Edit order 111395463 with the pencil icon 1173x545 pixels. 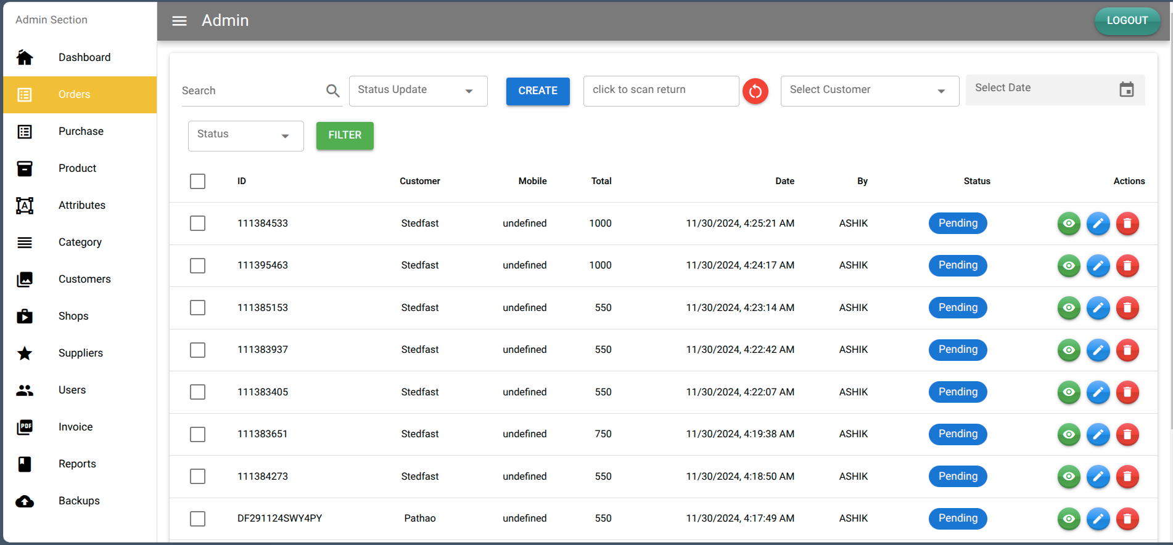(x=1098, y=266)
